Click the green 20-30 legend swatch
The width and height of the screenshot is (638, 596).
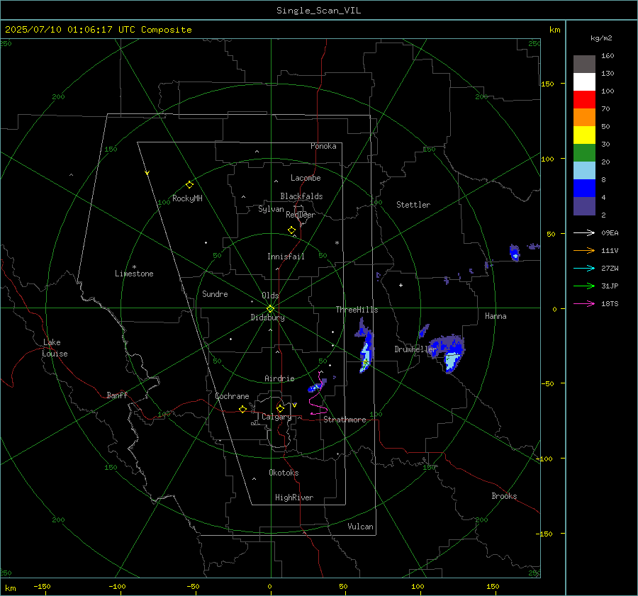pyautogui.click(x=584, y=152)
